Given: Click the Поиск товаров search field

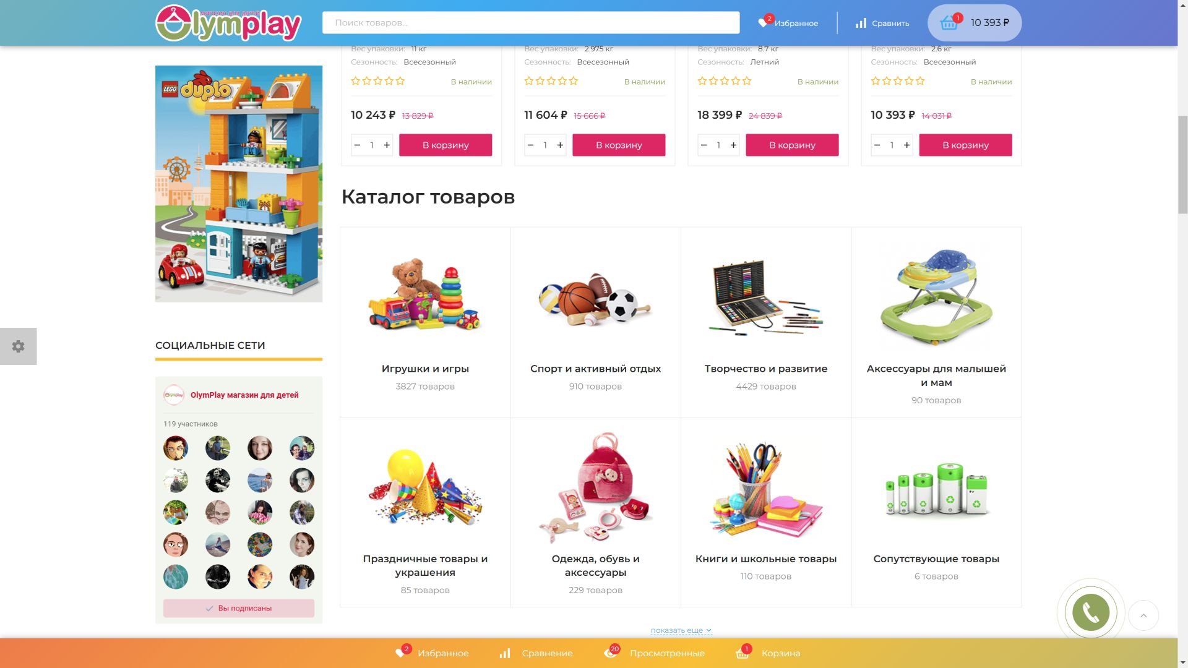Looking at the screenshot, I should [531, 23].
